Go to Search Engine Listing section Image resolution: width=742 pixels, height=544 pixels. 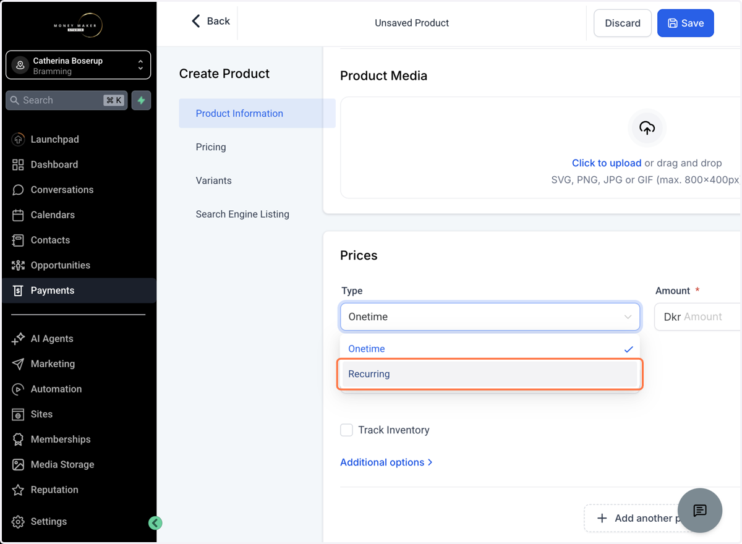(x=242, y=214)
